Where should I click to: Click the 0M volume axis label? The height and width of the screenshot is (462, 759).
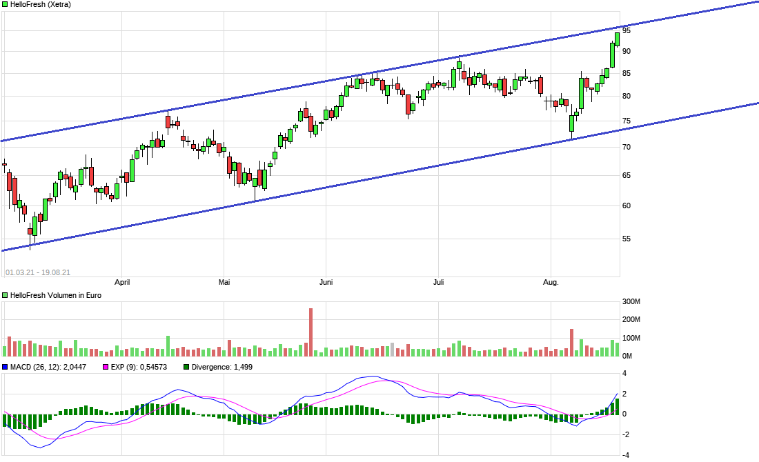tap(627, 356)
